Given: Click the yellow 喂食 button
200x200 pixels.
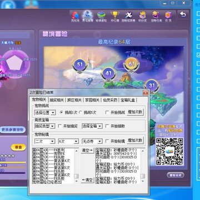Looking at the screenshot, I should pos(18,147).
